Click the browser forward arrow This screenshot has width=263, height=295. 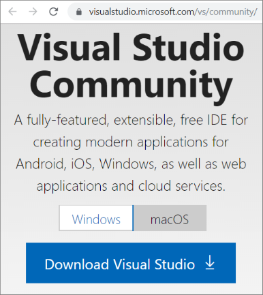click(33, 12)
